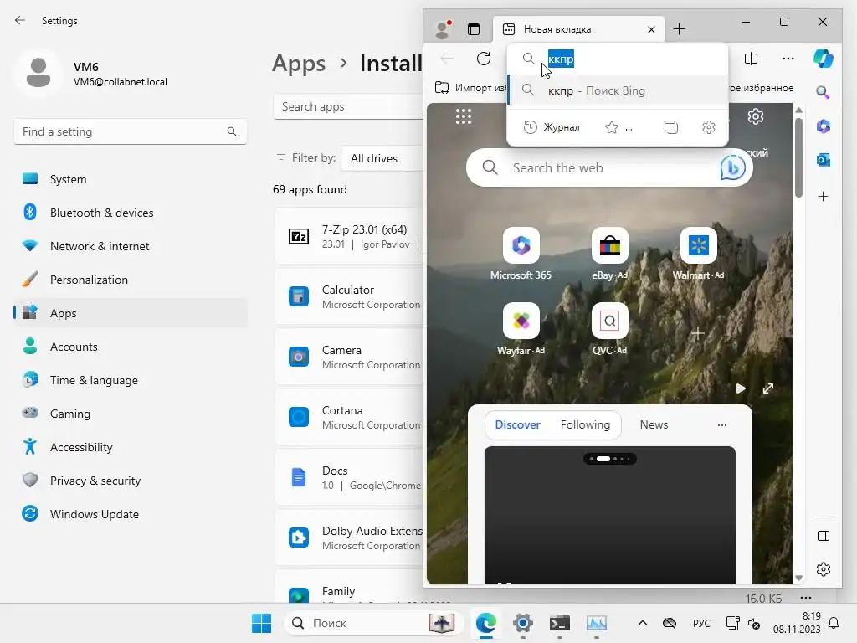Click settings gear in address dropdown
The image size is (857, 643).
click(708, 127)
